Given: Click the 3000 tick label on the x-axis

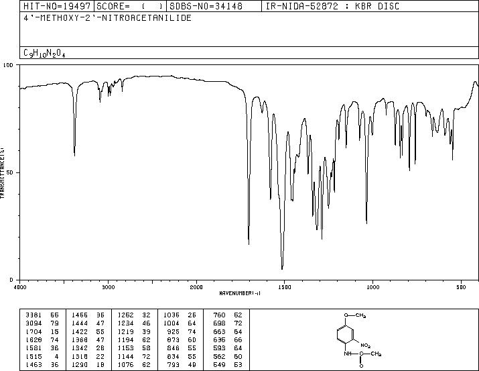Looking at the screenshot, I should (x=108, y=287).
